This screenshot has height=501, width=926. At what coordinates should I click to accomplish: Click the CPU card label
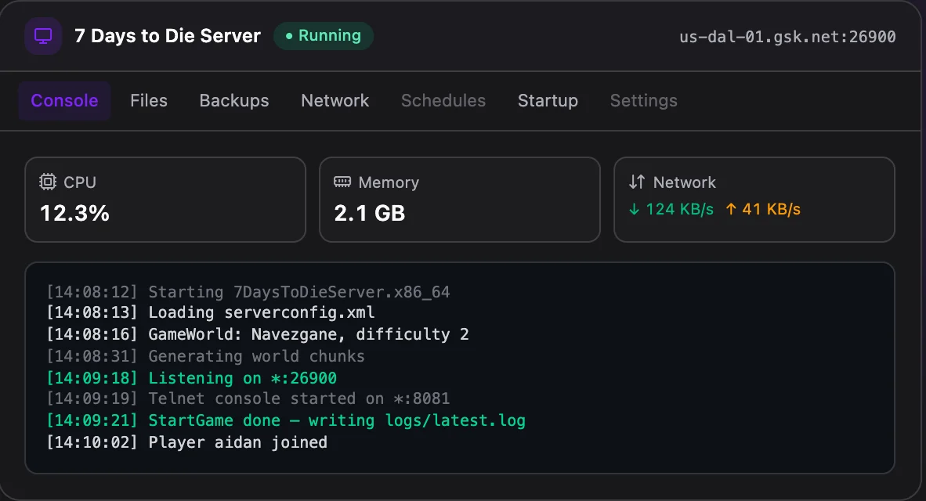[80, 182]
